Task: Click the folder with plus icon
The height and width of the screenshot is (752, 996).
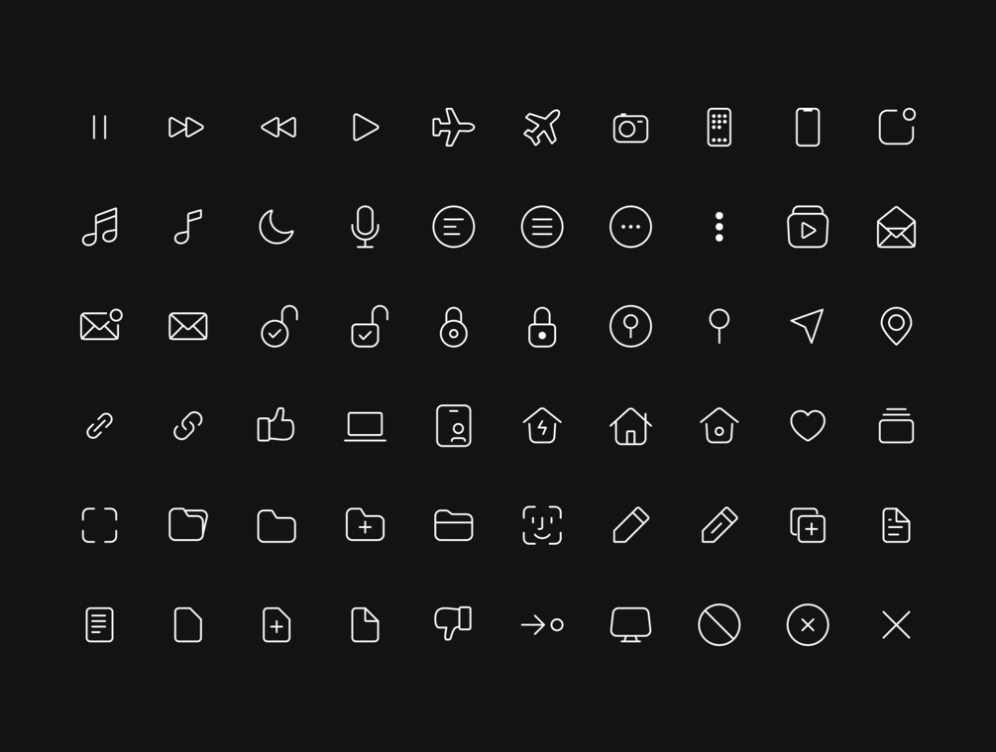Action: pyautogui.click(x=365, y=525)
